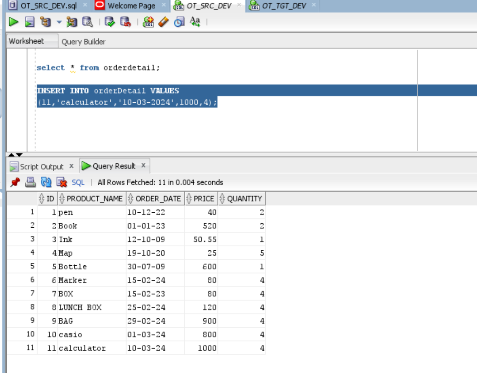Image resolution: width=477 pixels, height=373 pixels.
Task: Click the Delete row icon in results
Action: click(62, 182)
